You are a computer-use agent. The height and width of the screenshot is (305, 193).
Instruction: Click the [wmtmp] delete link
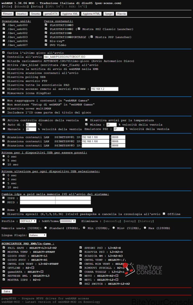point(130,221)
